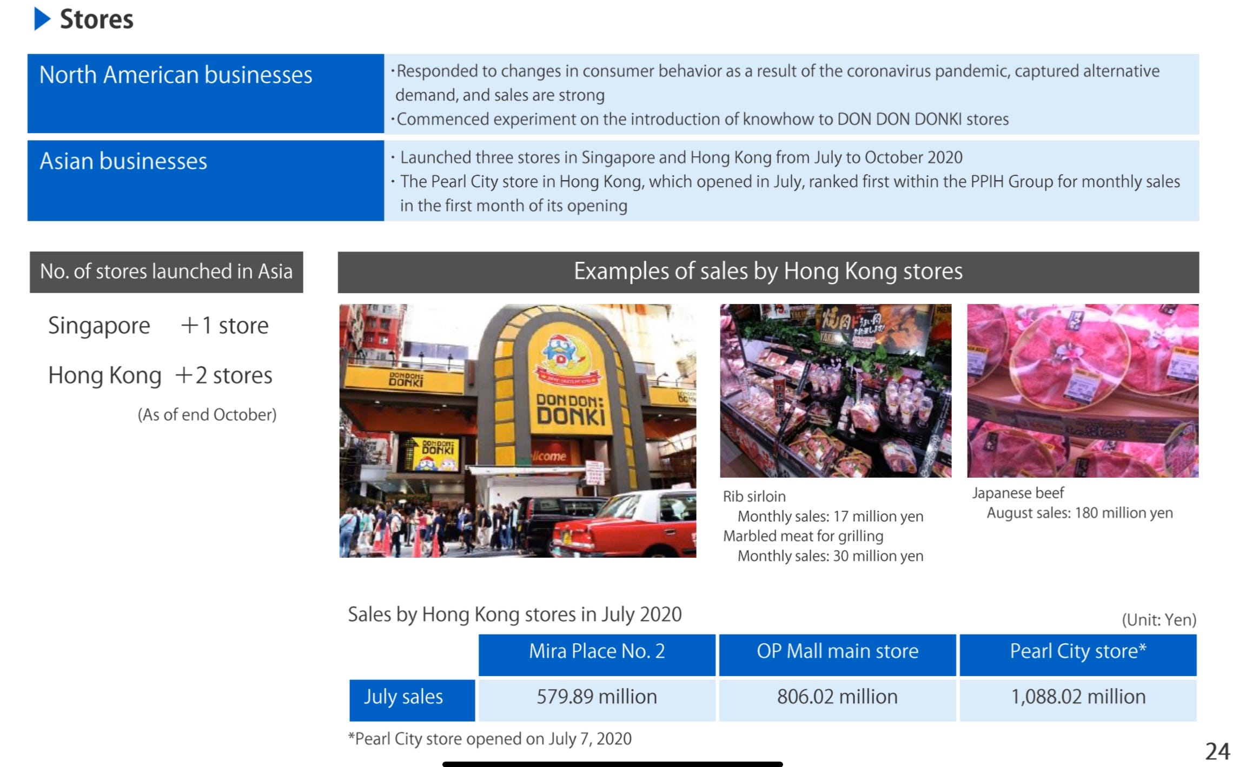
Task: Select the "806.02 million" table cell
Action: [838, 700]
